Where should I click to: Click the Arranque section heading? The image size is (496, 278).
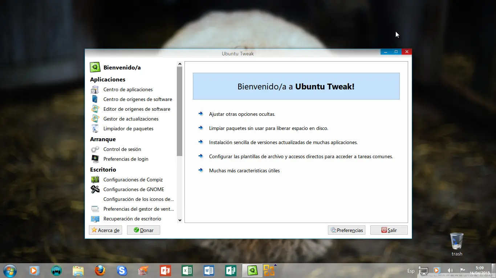[x=103, y=139]
